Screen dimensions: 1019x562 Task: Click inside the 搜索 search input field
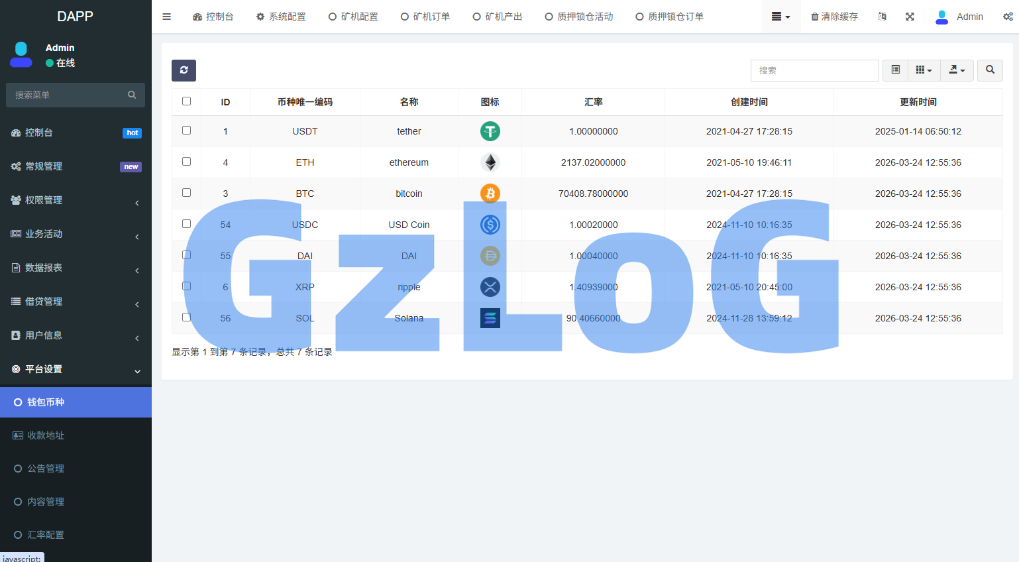tap(814, 70)
